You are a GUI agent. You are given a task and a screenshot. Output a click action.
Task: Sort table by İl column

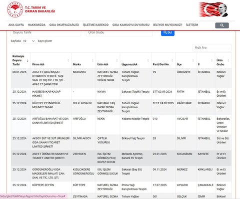click(212, 60)
